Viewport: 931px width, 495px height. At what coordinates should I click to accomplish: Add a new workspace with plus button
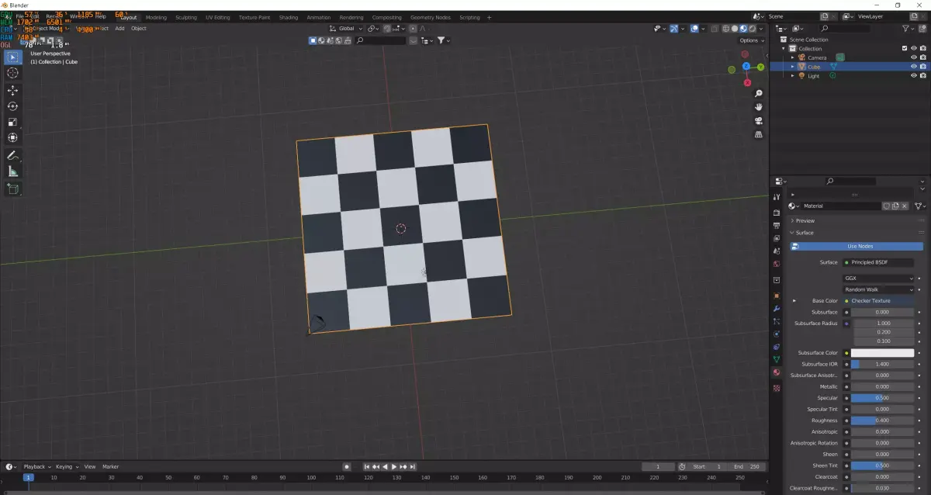click(489, 17)
